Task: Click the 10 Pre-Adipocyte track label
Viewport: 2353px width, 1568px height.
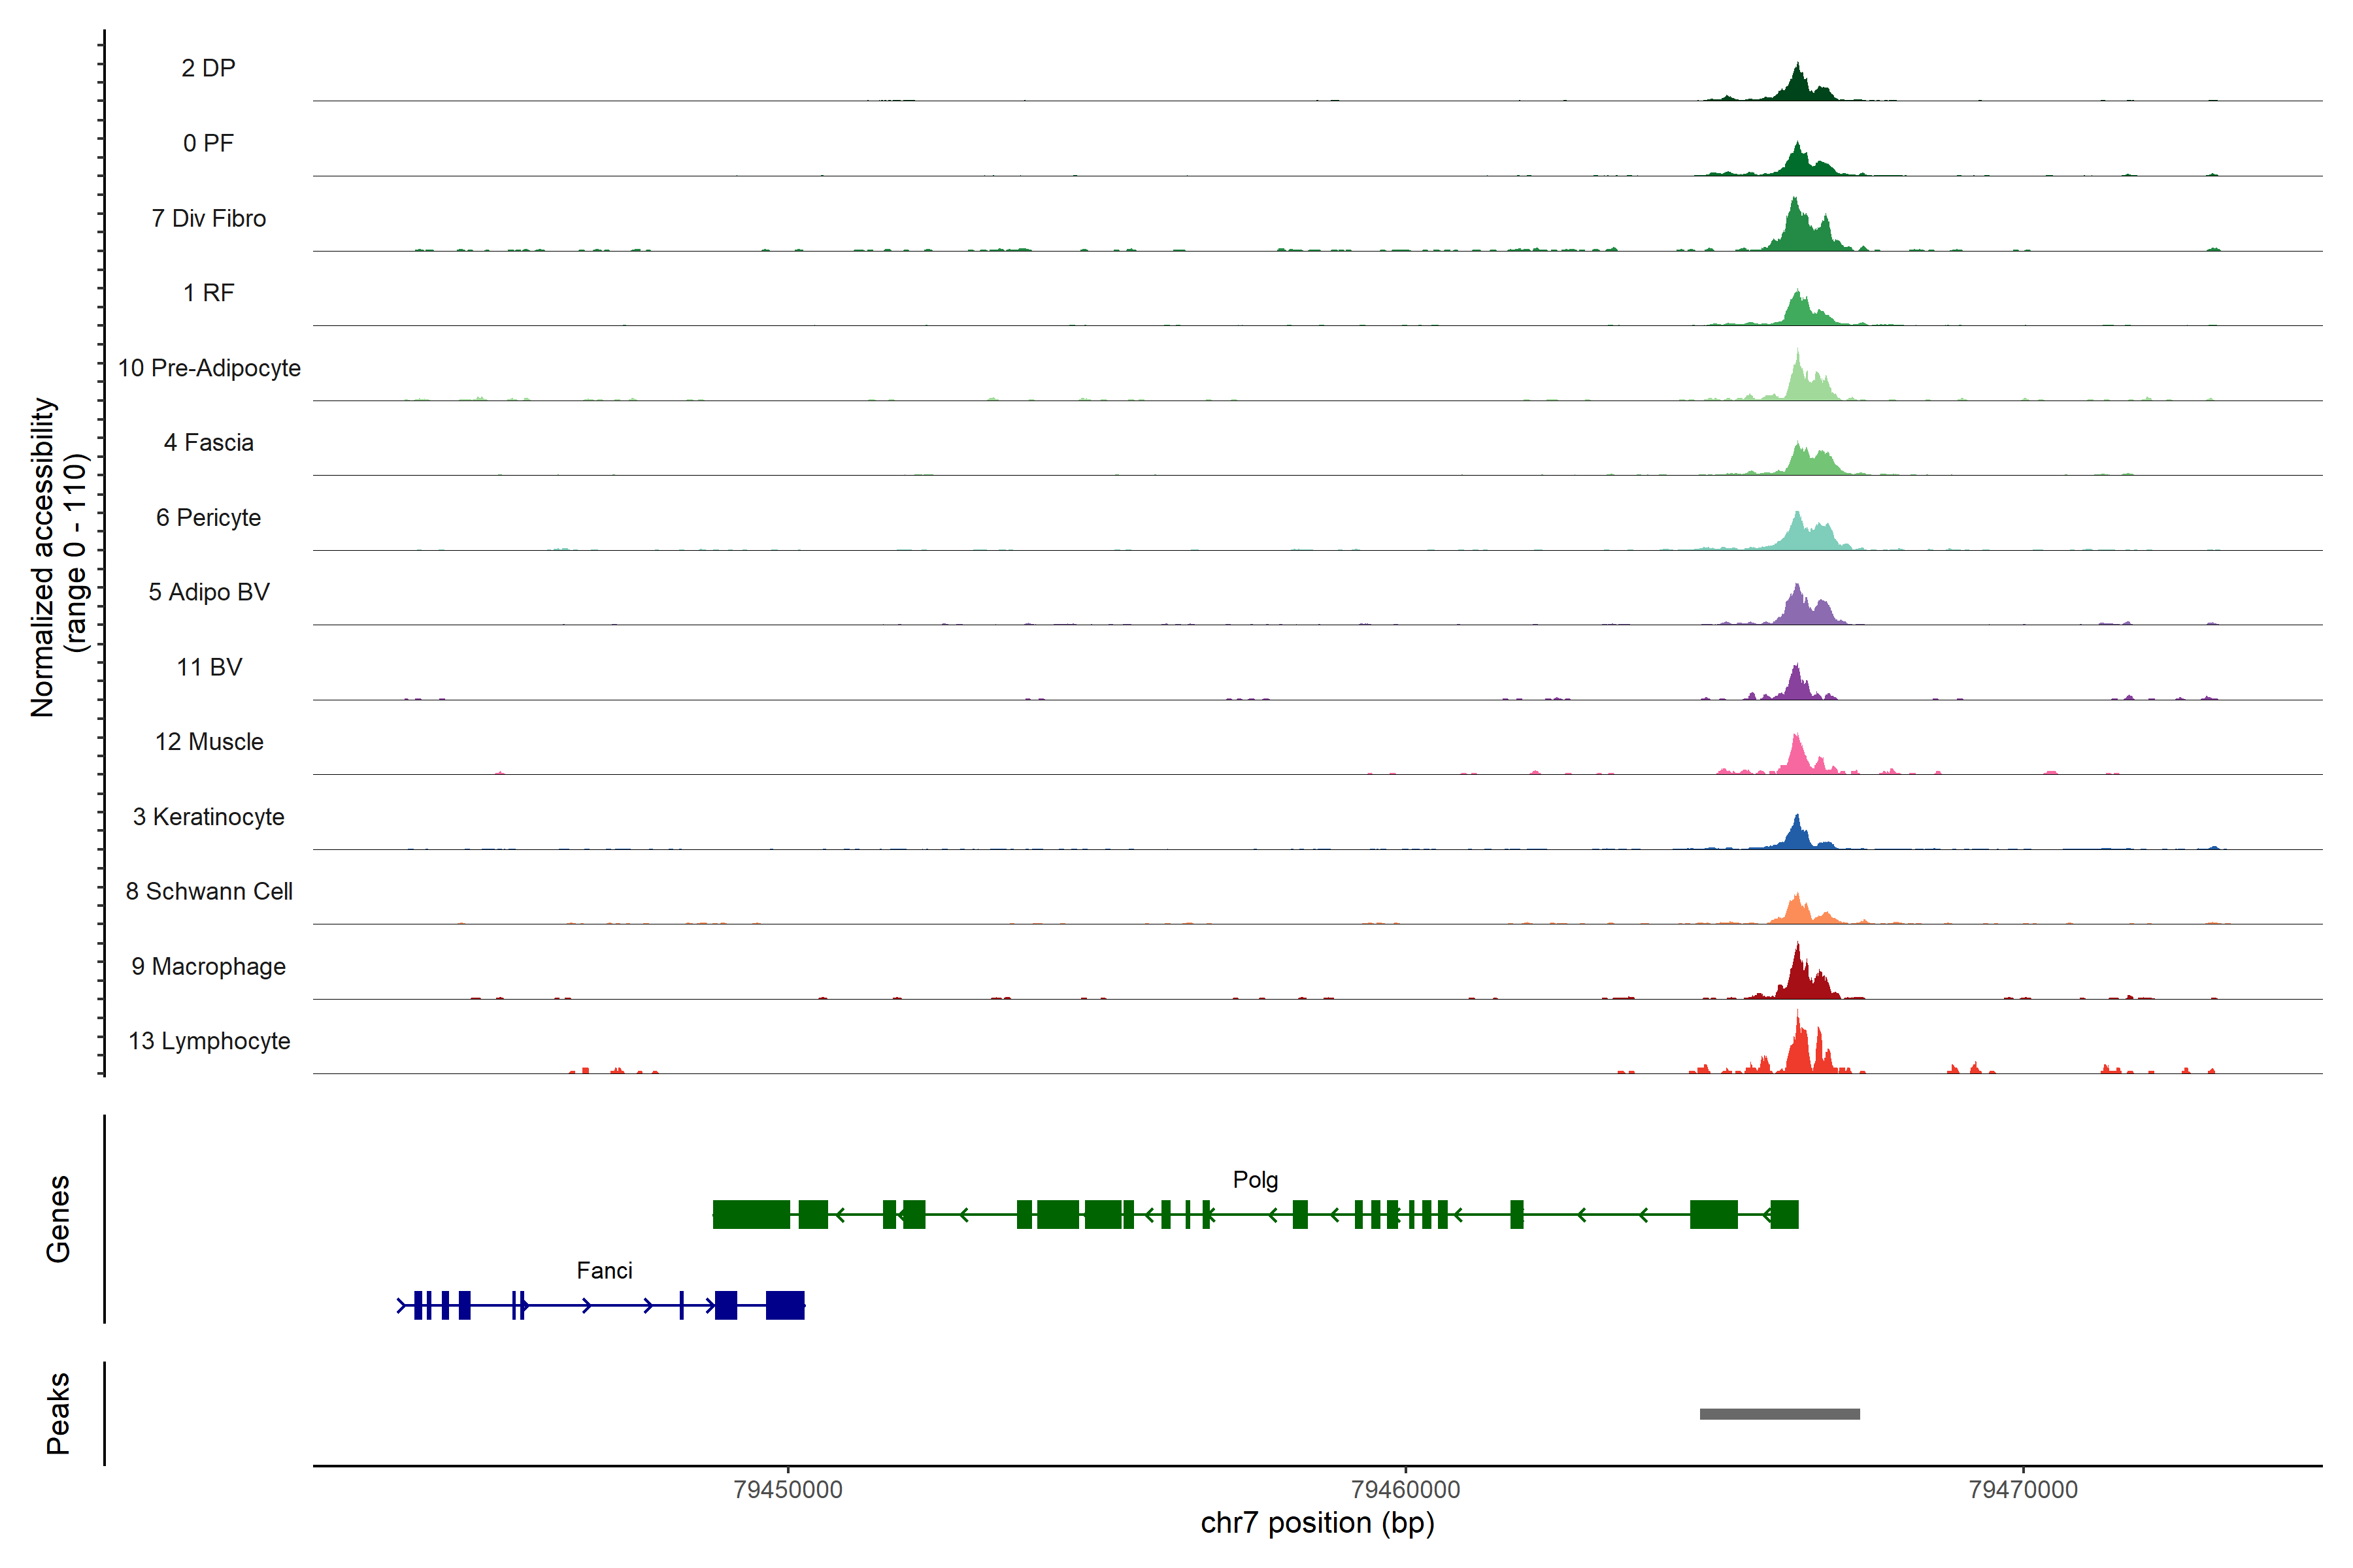Action: pos(208,368)
